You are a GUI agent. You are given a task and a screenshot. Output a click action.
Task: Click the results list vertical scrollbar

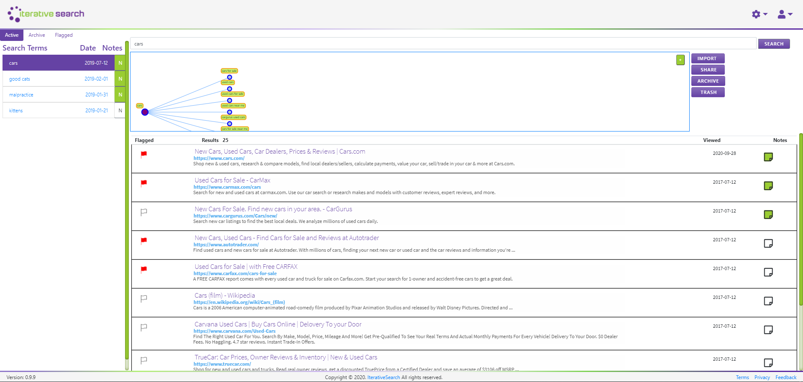tap(800, 219)
